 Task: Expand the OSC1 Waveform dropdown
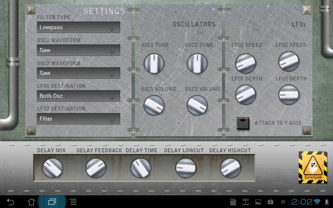[x=78, y=50]
